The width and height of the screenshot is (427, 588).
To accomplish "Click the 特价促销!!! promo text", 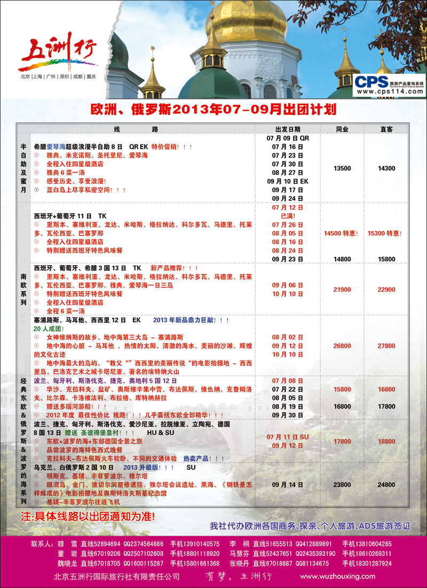I will point(172,146).
